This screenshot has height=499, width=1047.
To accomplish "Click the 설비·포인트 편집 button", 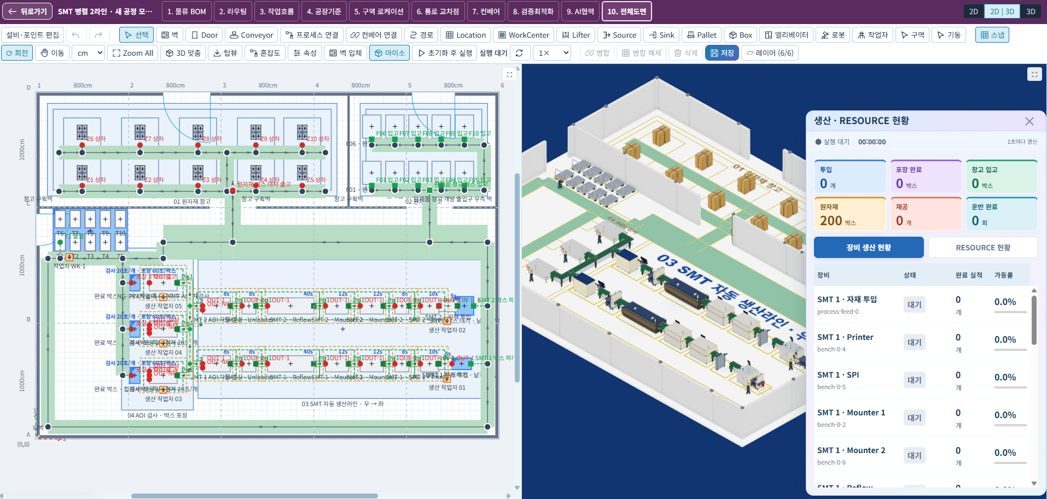I will [33, 35].
